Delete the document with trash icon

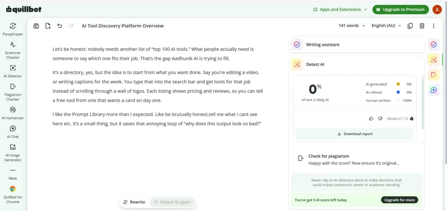(x=422, y=26)
